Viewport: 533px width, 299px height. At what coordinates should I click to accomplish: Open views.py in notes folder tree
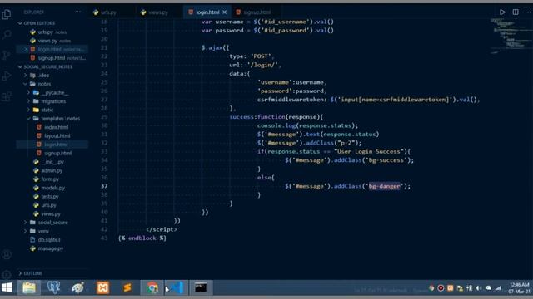pyautogui.click(x=51, y=214)
